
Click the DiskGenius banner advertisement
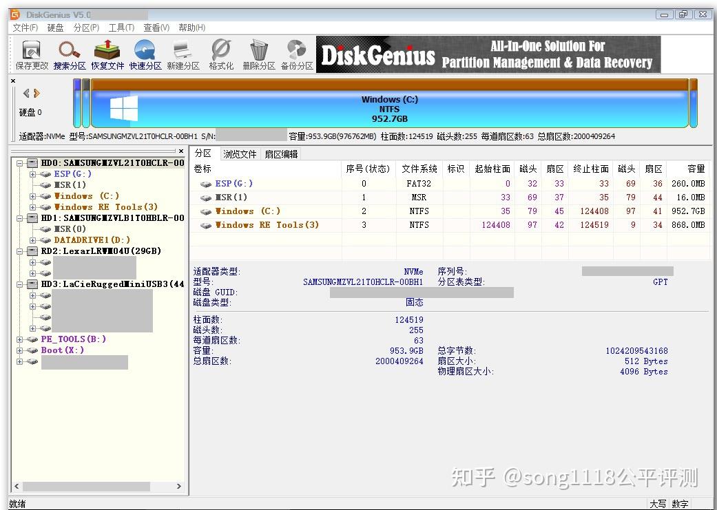488,54
